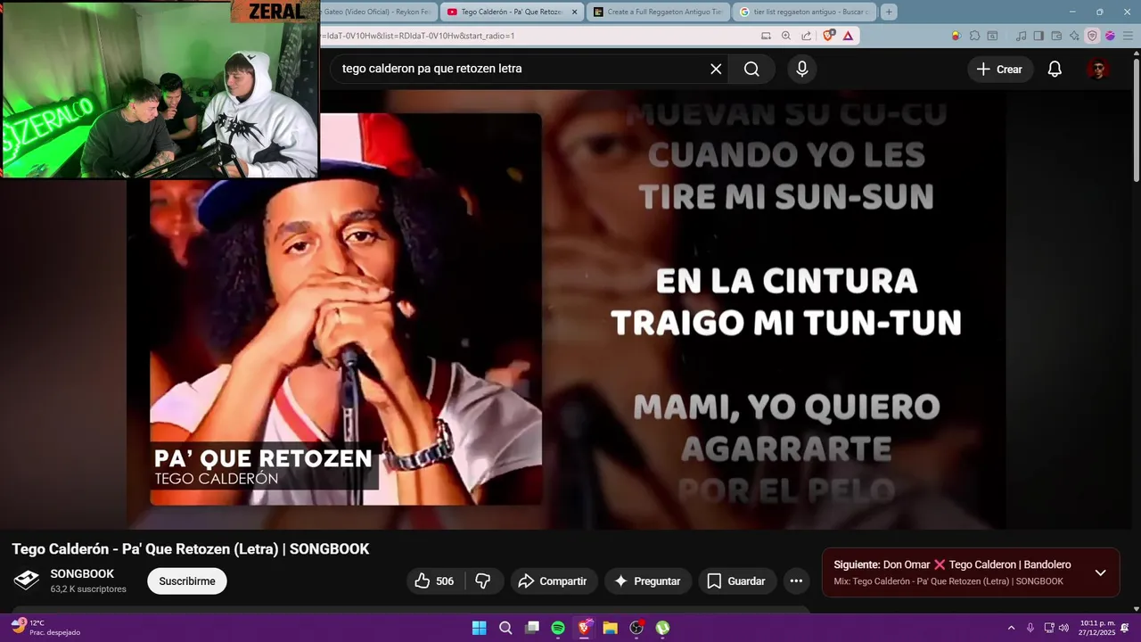Open the account avatar menu
This screenshot has width=1141, height=642.
pos(1098,70)
